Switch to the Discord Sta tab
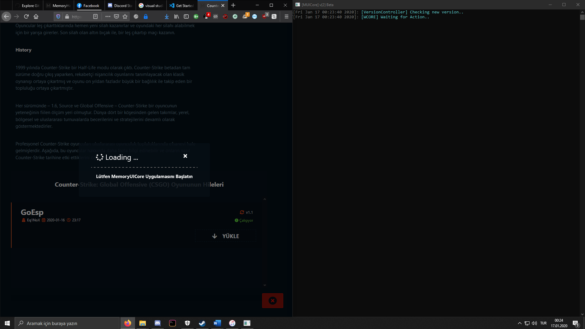This screenshot has height=329, width=585. [120, 5]
